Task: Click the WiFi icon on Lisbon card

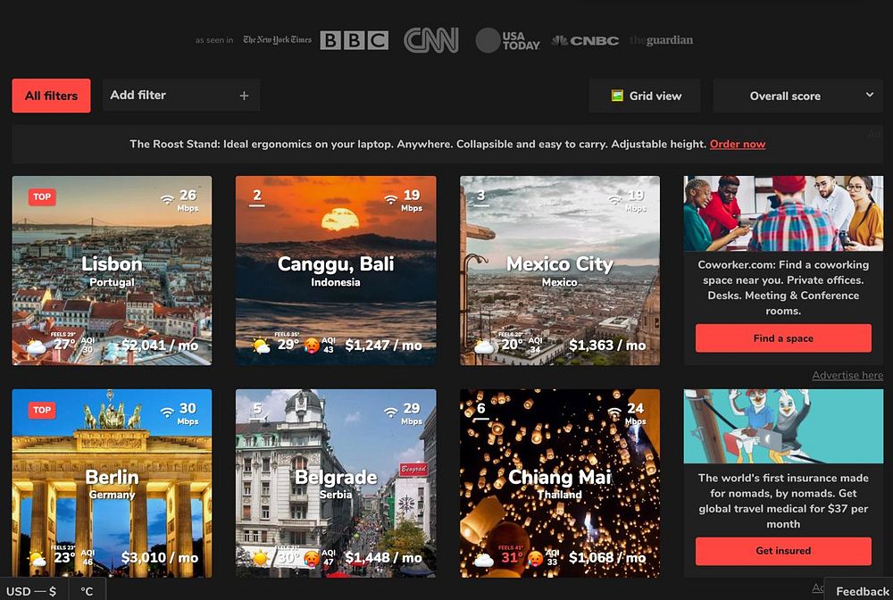Action: [x=167, y=199]
